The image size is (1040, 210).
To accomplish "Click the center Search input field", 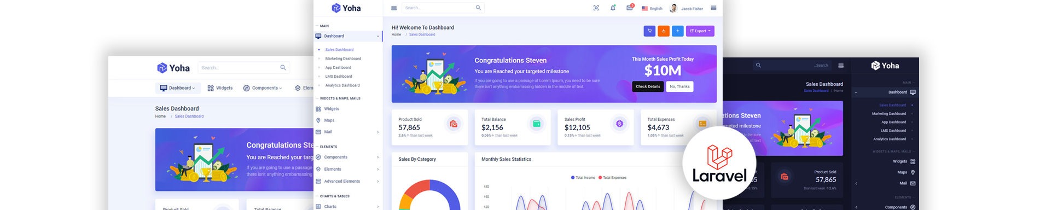I will pyautogui.click(x=443, y=8).
